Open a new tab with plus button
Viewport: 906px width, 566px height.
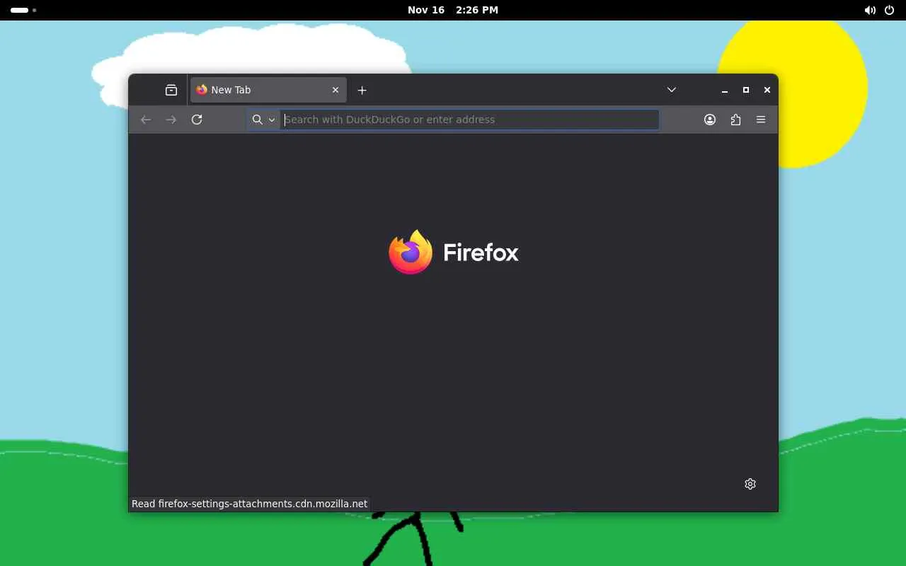362,90
